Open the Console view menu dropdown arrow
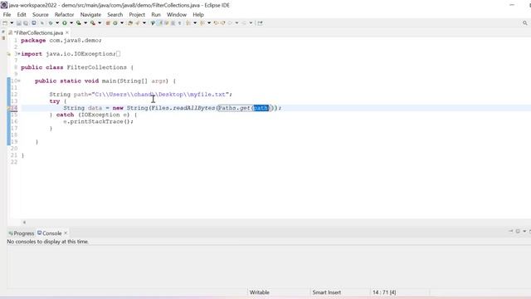Viewport: 531px width, 299px height. click(x=524, y=231)
